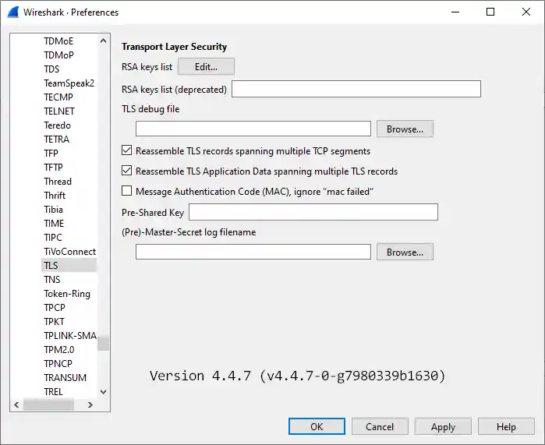Browse for the TLS debug file

pyautogui.click(x=405, y=129)
